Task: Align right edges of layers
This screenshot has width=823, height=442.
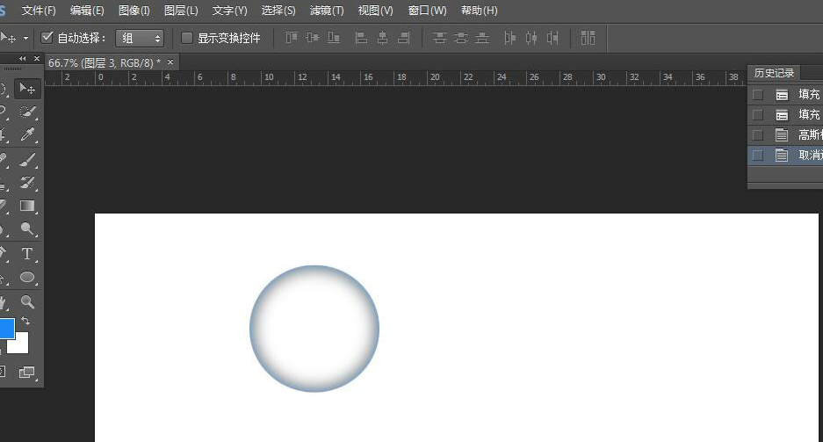Action: pyautogui.click(x=404, y=38)
